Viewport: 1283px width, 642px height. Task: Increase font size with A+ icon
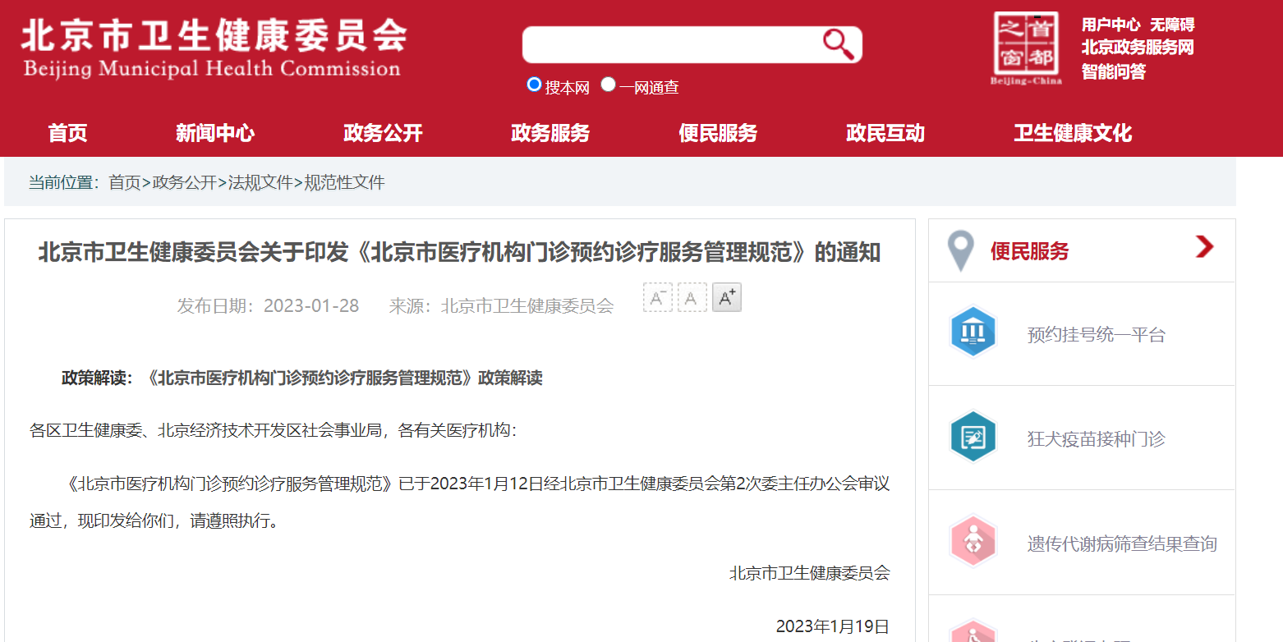[x=726, y=297]
